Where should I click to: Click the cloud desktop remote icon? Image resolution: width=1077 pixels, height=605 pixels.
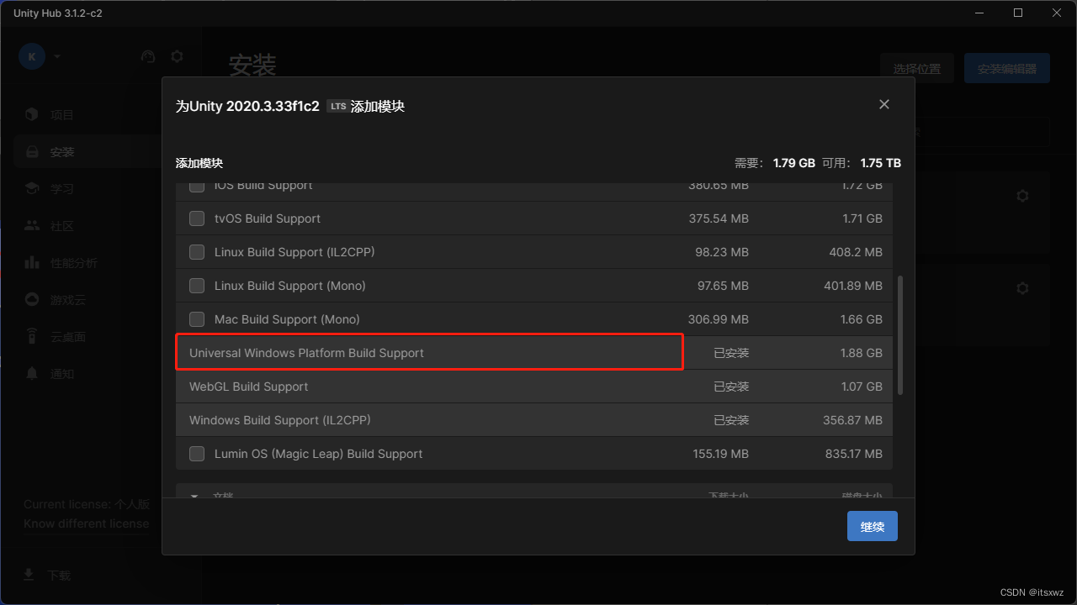(32, 336)
